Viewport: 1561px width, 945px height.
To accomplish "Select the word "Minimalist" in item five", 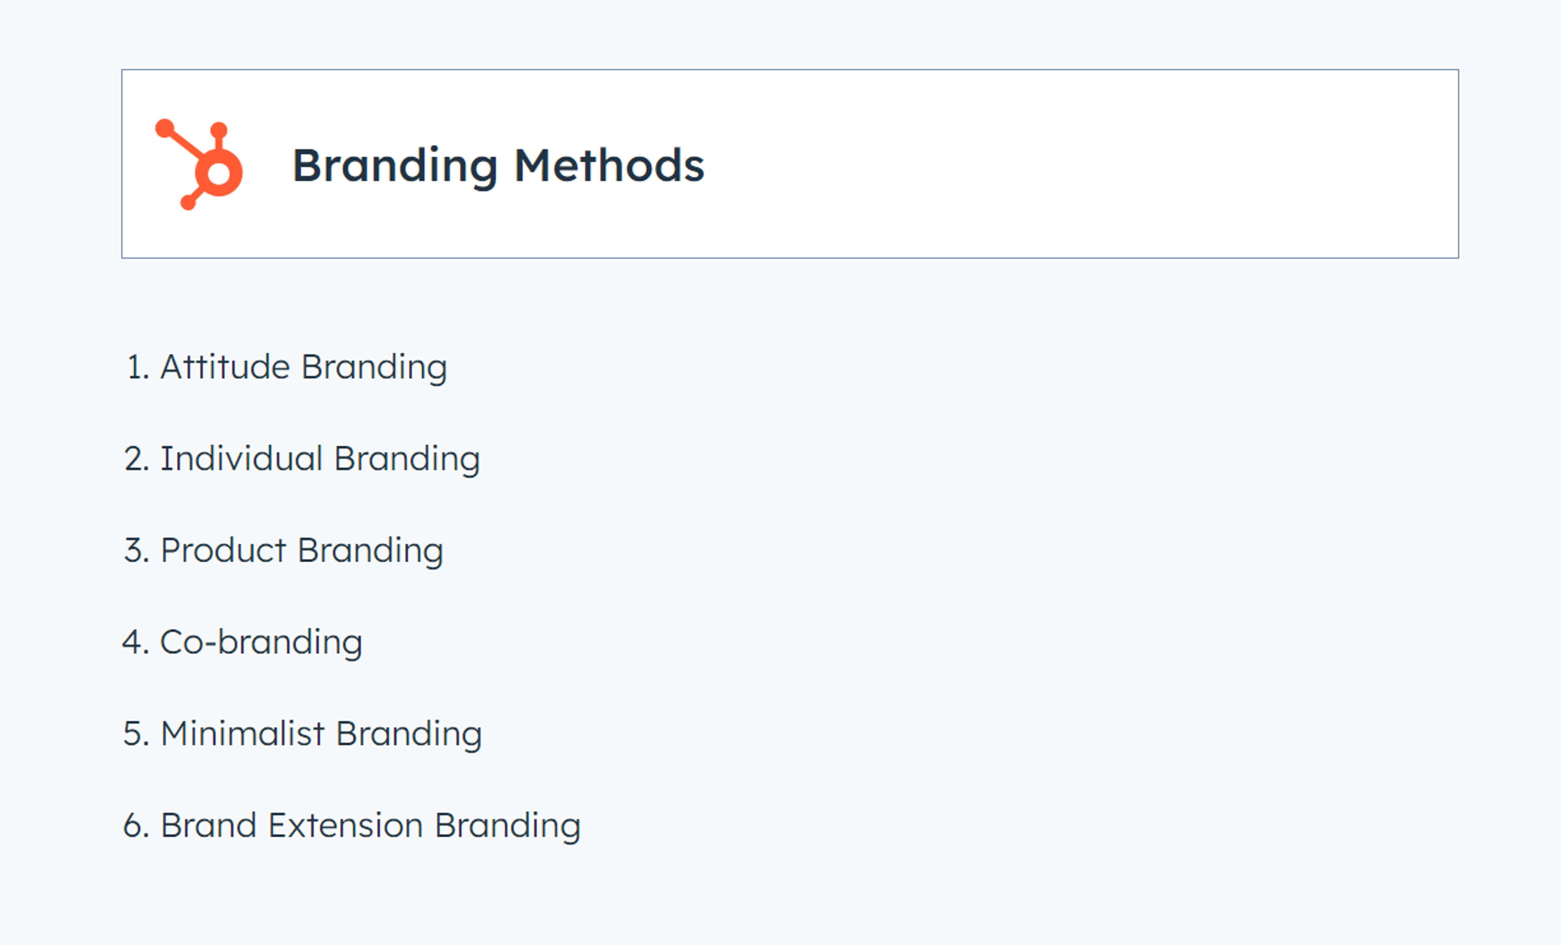I will 243,734.
